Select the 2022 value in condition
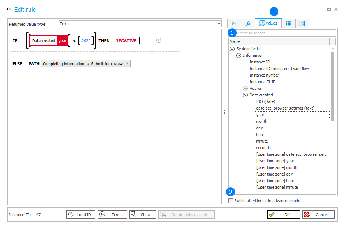Screen dimensions: 345x229 [86, 41]
